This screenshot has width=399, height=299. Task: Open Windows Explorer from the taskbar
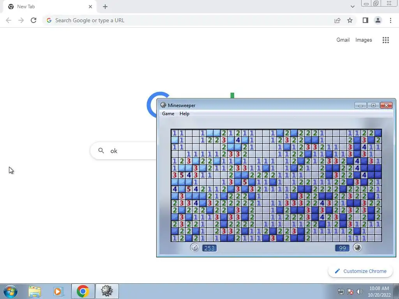35,291
